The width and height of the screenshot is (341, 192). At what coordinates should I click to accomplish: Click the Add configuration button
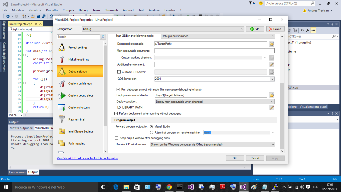pos(255,29)
